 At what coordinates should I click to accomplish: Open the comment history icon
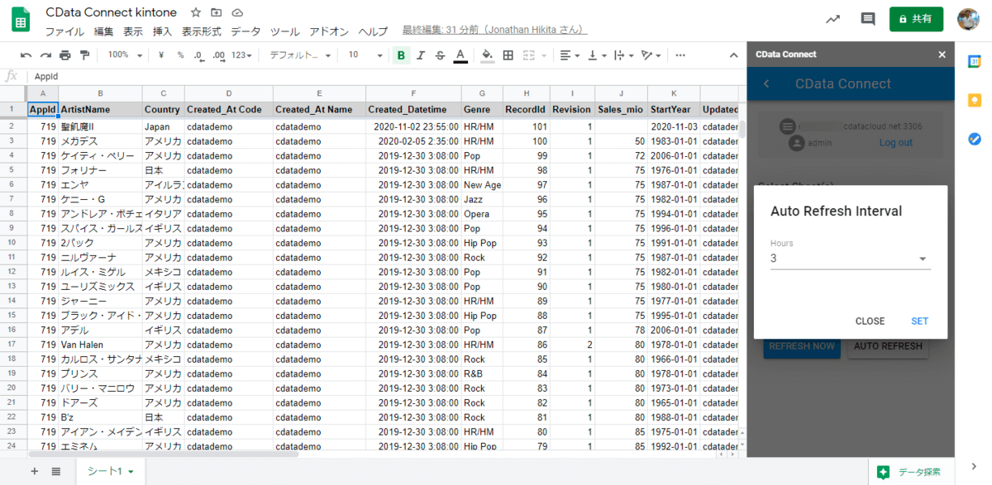tap(868, 19)
